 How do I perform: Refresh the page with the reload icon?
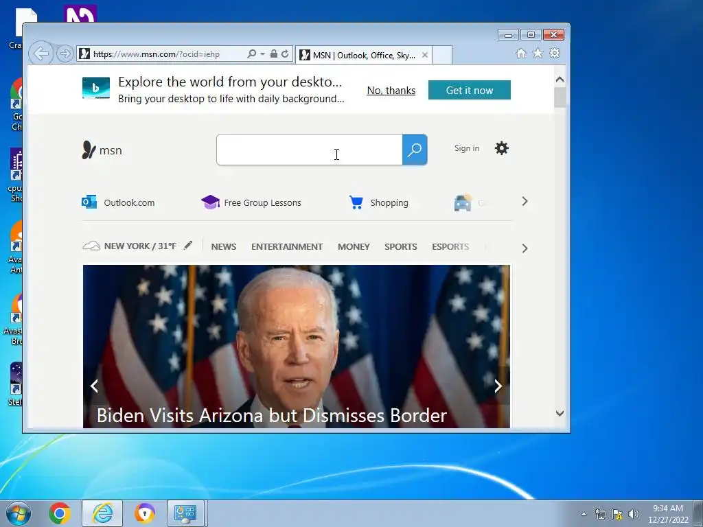(285, 54)
